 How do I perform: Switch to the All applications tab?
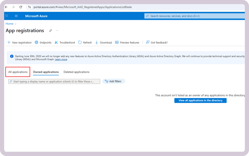(18, 72)
